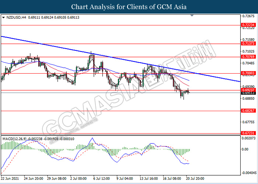Click the Chart Analysis for Clients header title
Screen dimensions: 258x184
(x=129, y=7)
